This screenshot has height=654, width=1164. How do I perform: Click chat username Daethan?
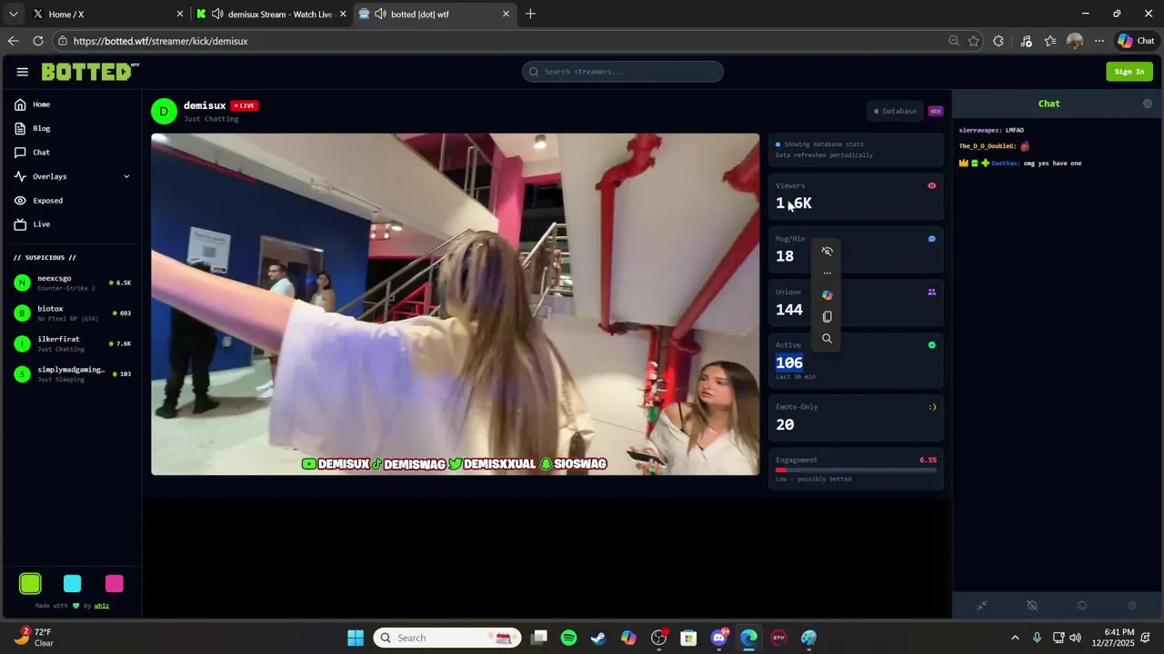click(1005, 163)
